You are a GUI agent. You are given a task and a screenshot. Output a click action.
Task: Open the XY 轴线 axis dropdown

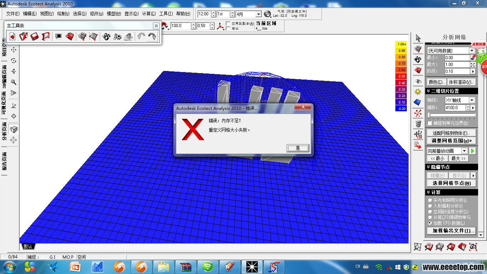click(x=472, y=100)
